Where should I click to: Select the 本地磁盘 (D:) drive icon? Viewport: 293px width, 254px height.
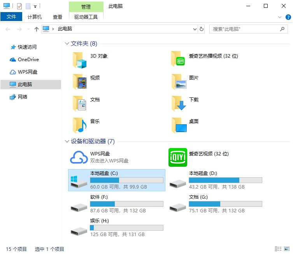(x=178, y=182)
